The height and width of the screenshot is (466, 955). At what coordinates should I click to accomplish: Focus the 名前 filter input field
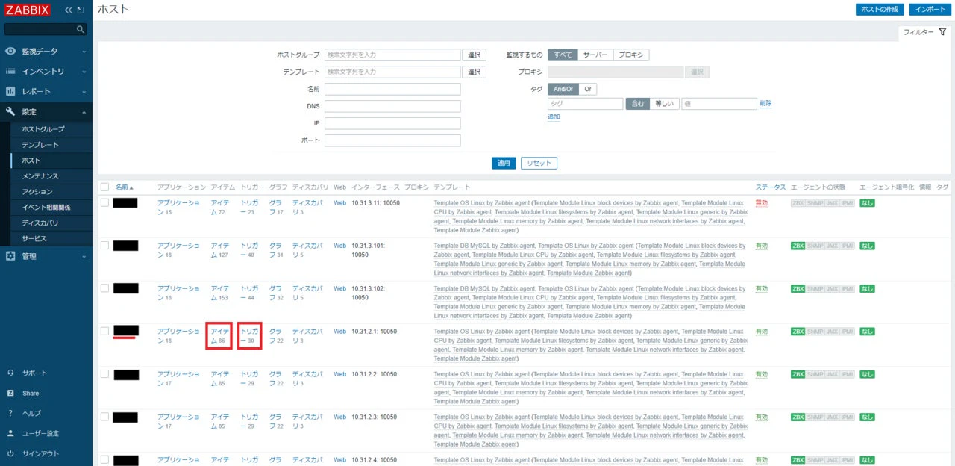(x=392, y=89)
